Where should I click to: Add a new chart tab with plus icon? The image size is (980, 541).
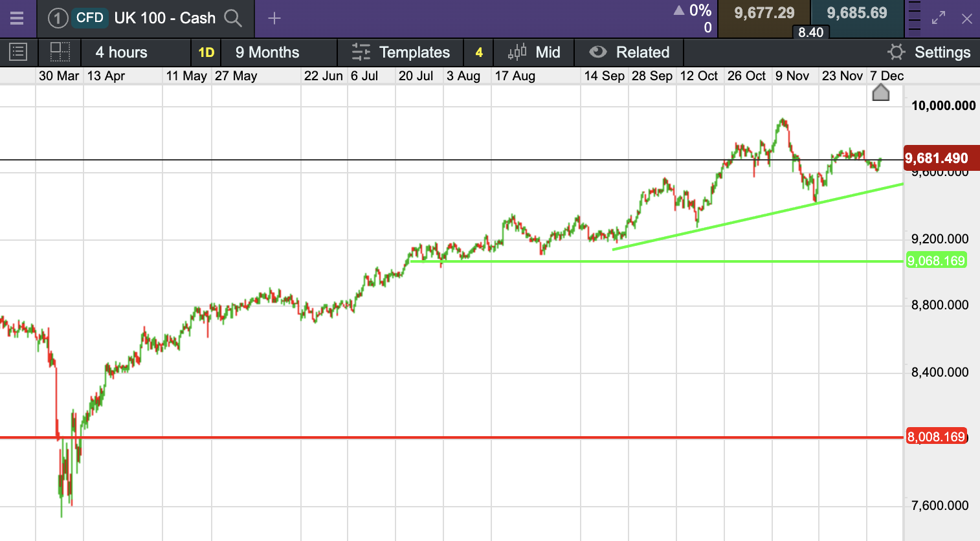click(274, 18)
